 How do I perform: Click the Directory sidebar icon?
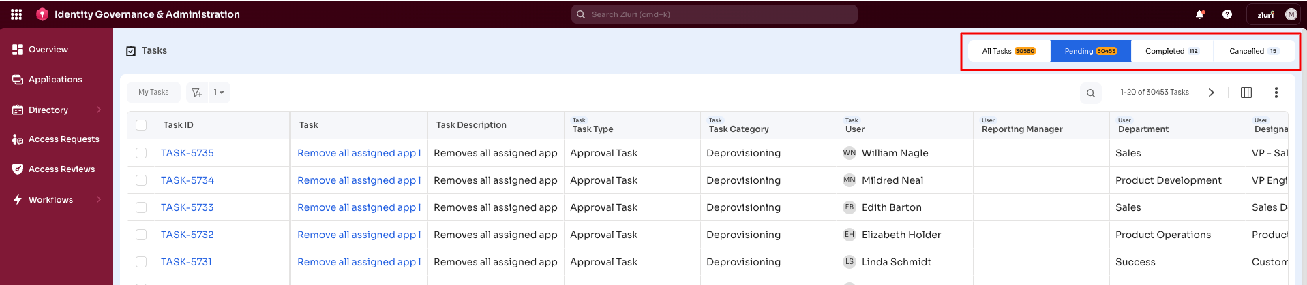pos(18,110)
